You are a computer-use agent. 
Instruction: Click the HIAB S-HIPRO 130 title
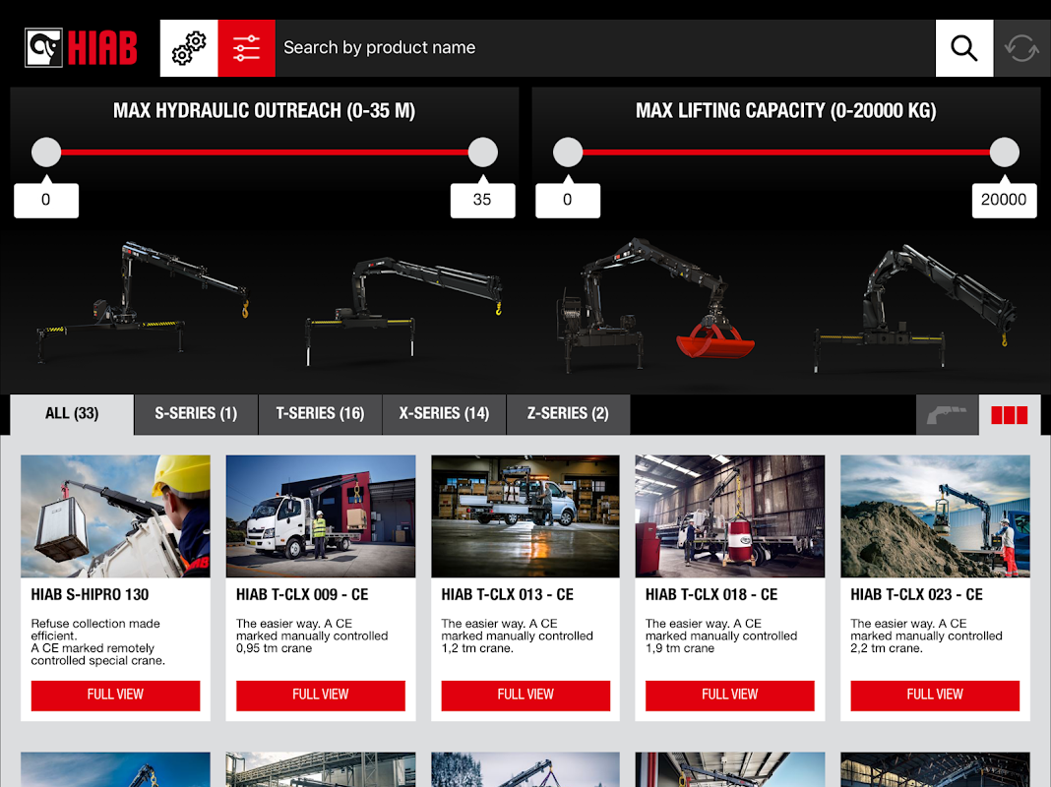click(90, 595)
